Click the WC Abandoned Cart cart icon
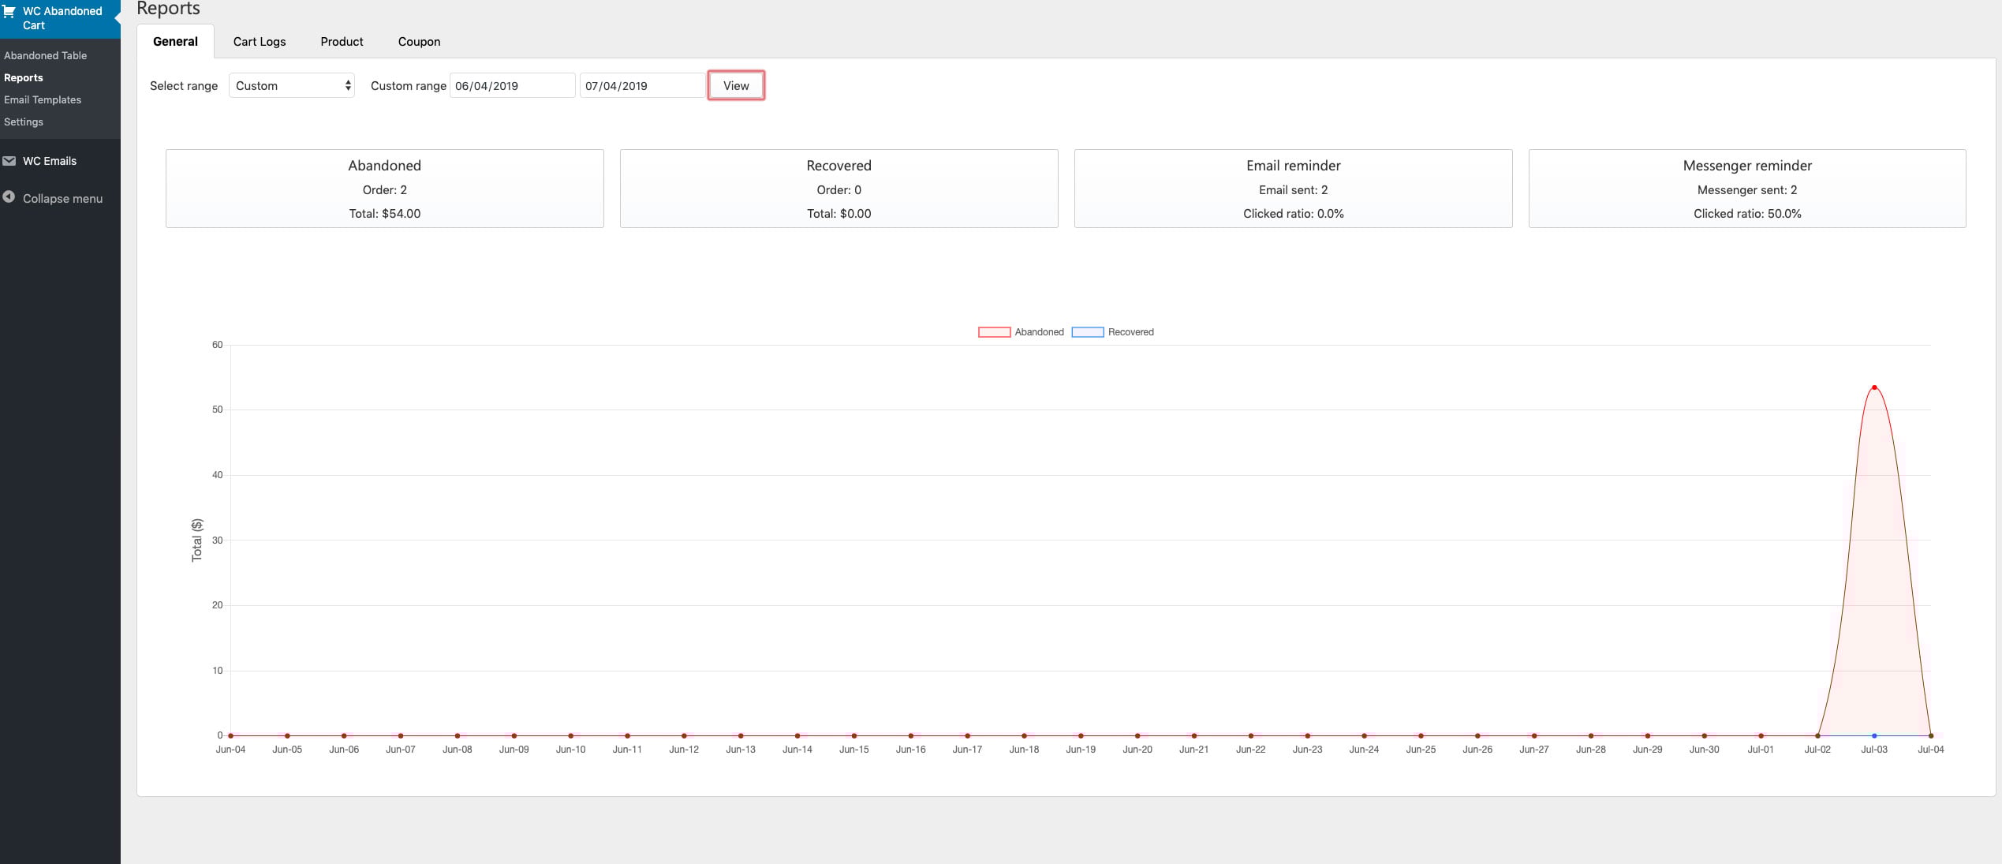Viewport: 2002px width, 864px height. coord(9,11)
